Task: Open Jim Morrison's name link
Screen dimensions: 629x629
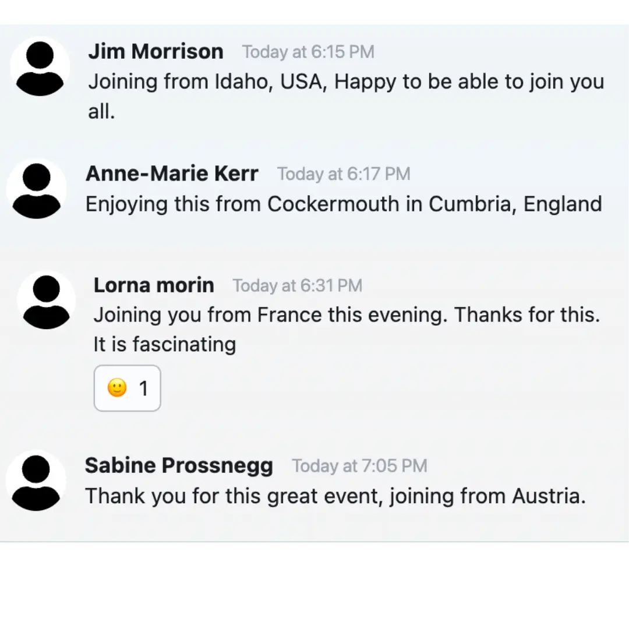Action: [156, 51]
